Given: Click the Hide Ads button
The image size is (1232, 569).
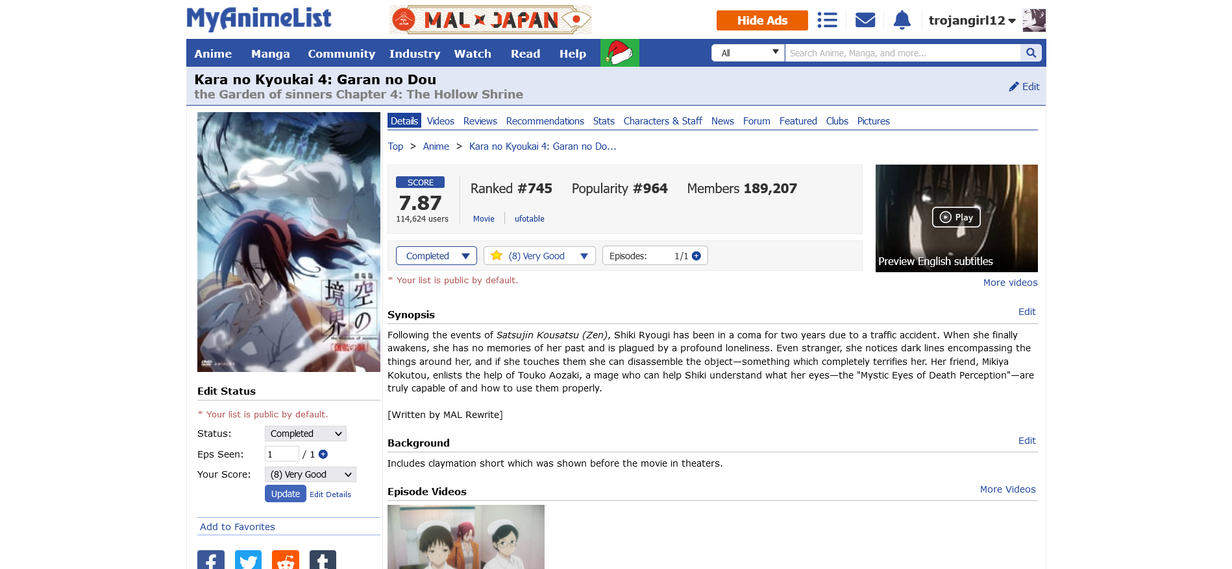Looking at the screenshot, I should click(x=762, y=20).
